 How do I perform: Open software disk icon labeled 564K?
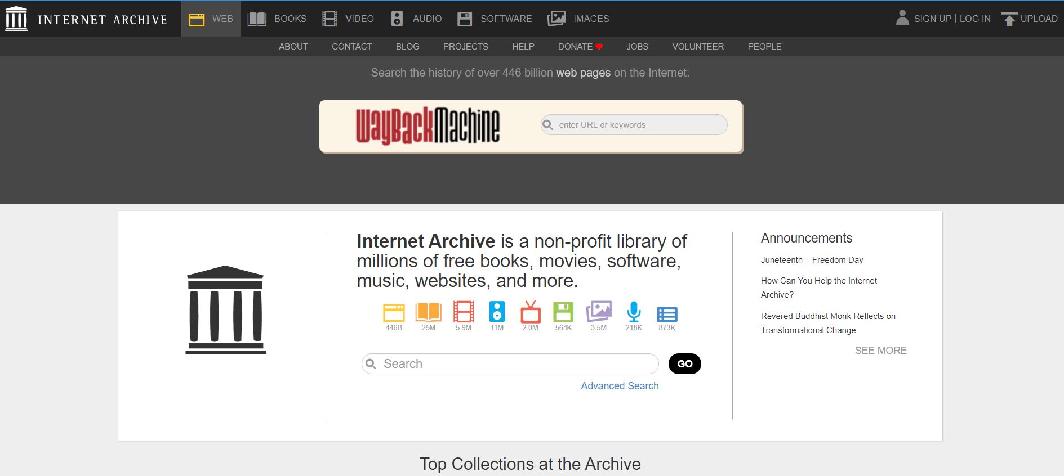[563, 312]
